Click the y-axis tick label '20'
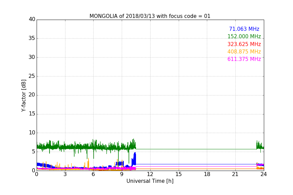This screenshot has width=293, height=195. pyautogui.click(x=32, y=95)
